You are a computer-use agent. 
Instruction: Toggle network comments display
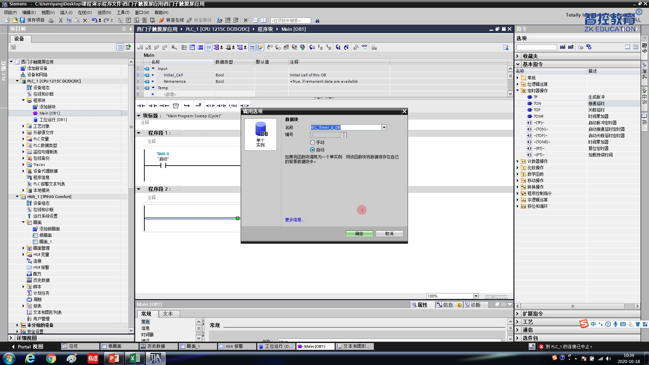(x=209, y=47)
